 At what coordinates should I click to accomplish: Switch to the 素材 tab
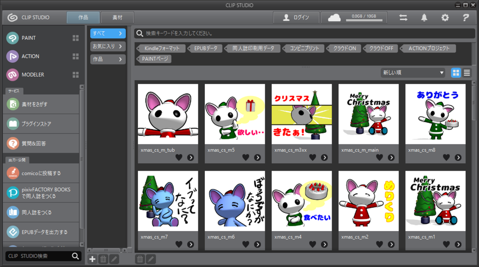click(x=117, y=17)
